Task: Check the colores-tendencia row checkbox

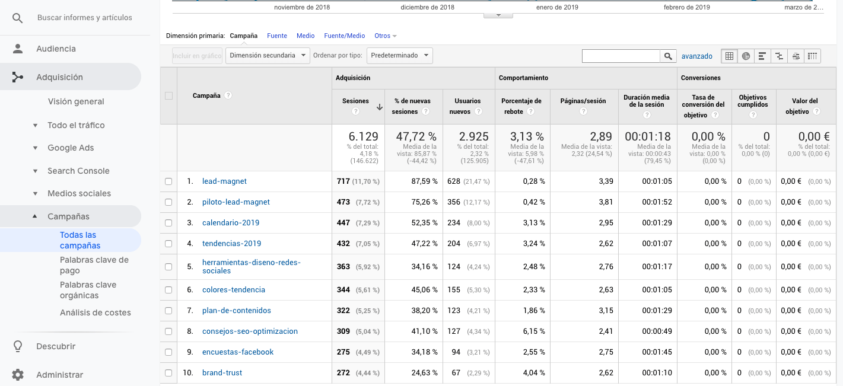Action: [x=168, y=290]
